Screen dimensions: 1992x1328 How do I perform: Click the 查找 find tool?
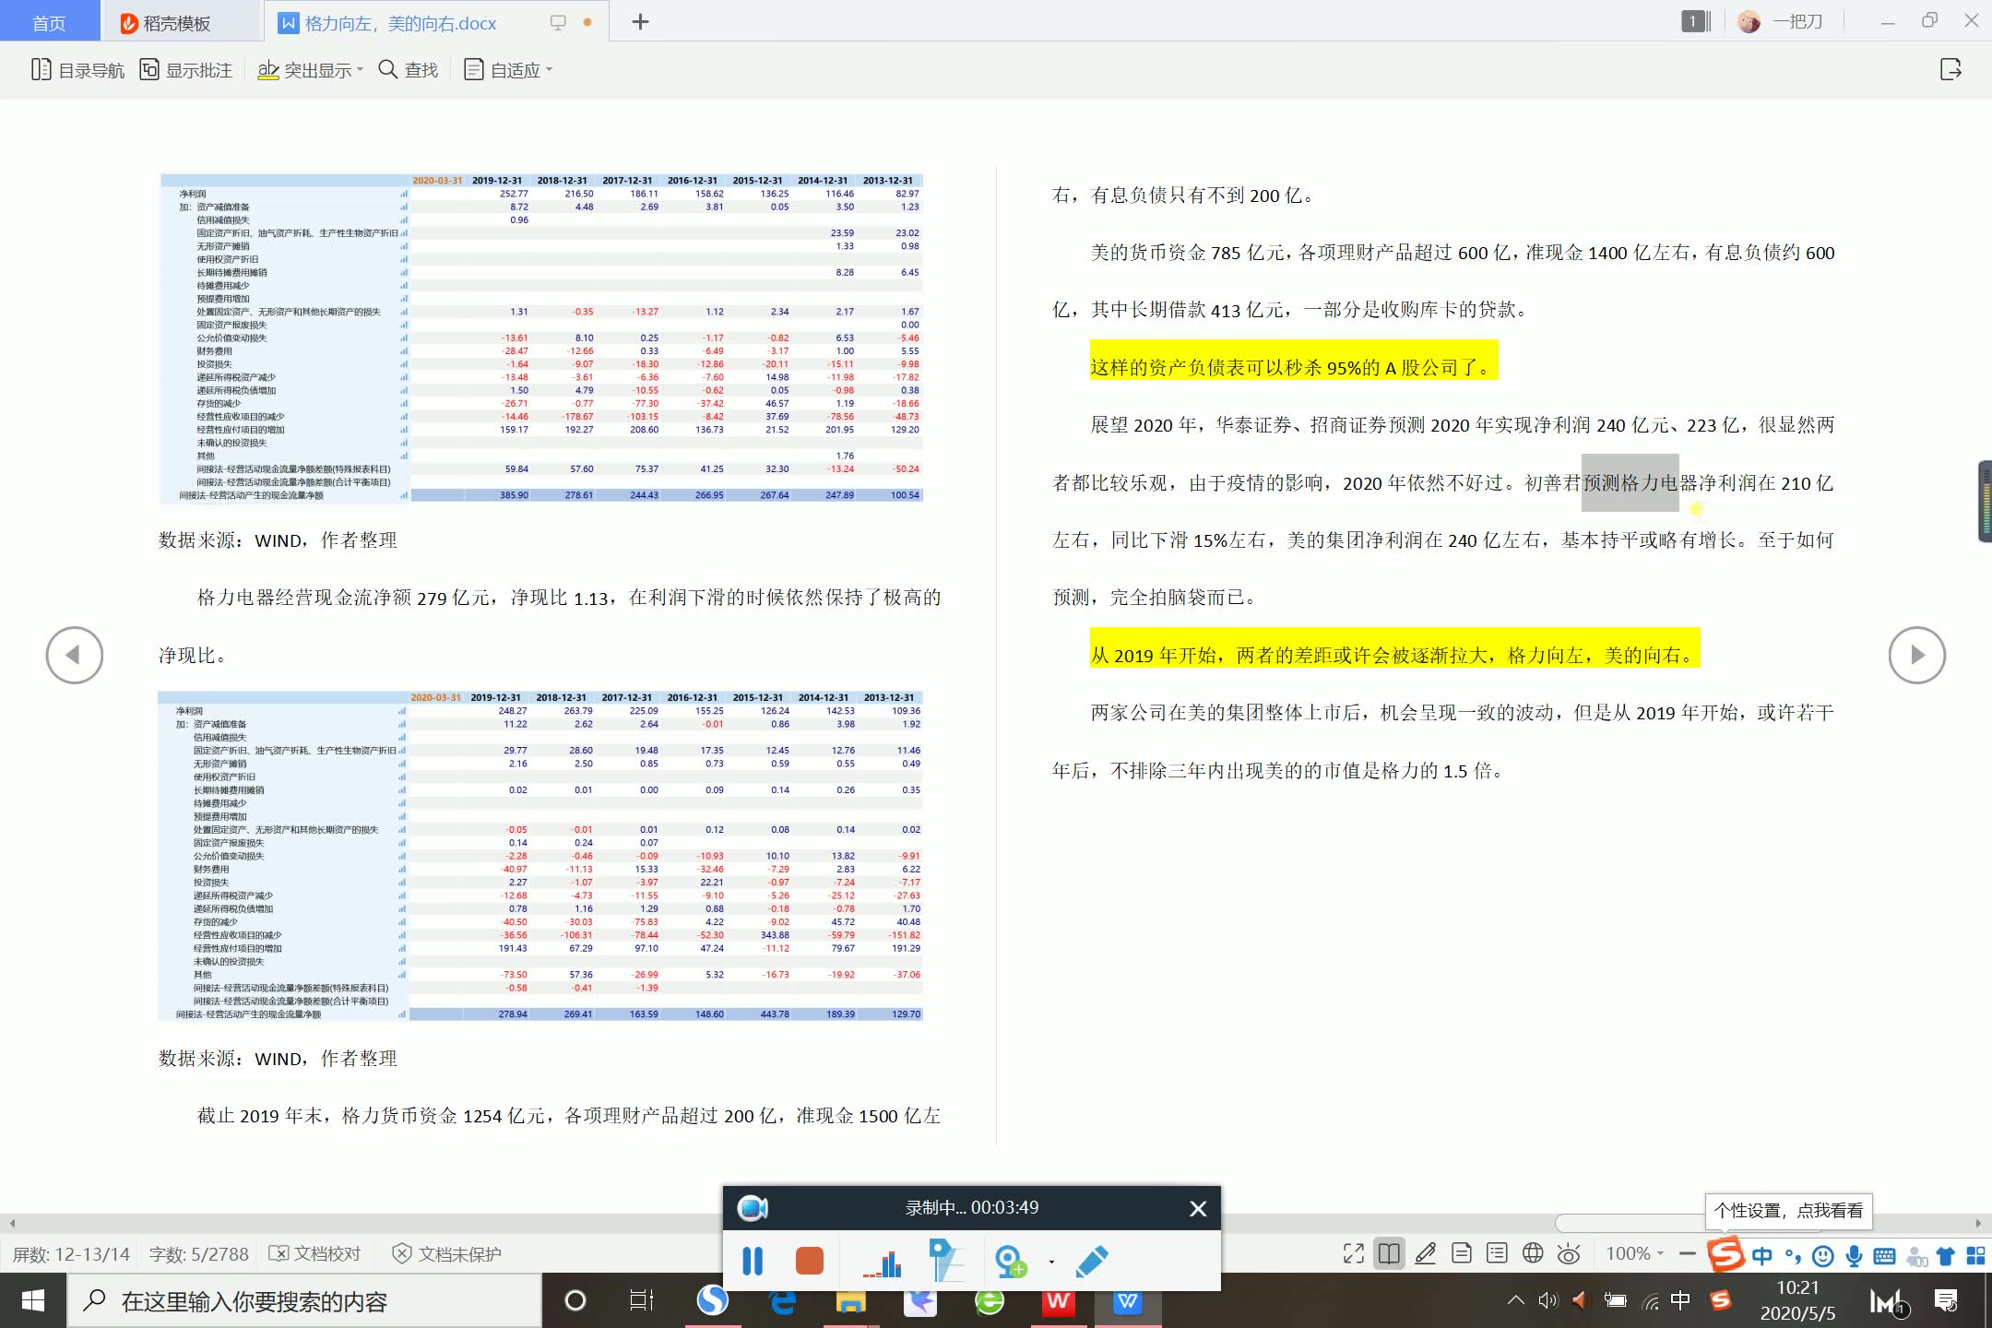click(x=409, y=70)
